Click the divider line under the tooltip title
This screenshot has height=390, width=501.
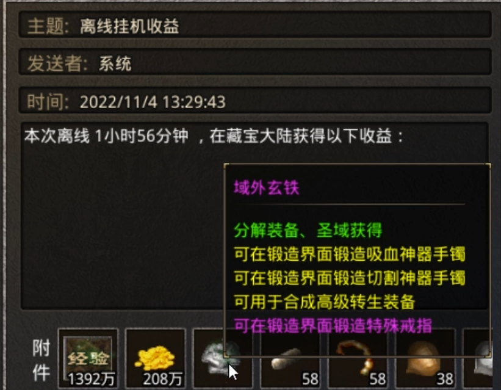tap(349, 204)
